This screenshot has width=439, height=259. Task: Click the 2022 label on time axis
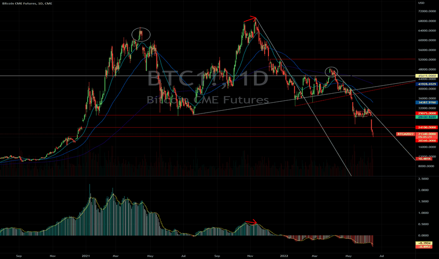point(284,256)
